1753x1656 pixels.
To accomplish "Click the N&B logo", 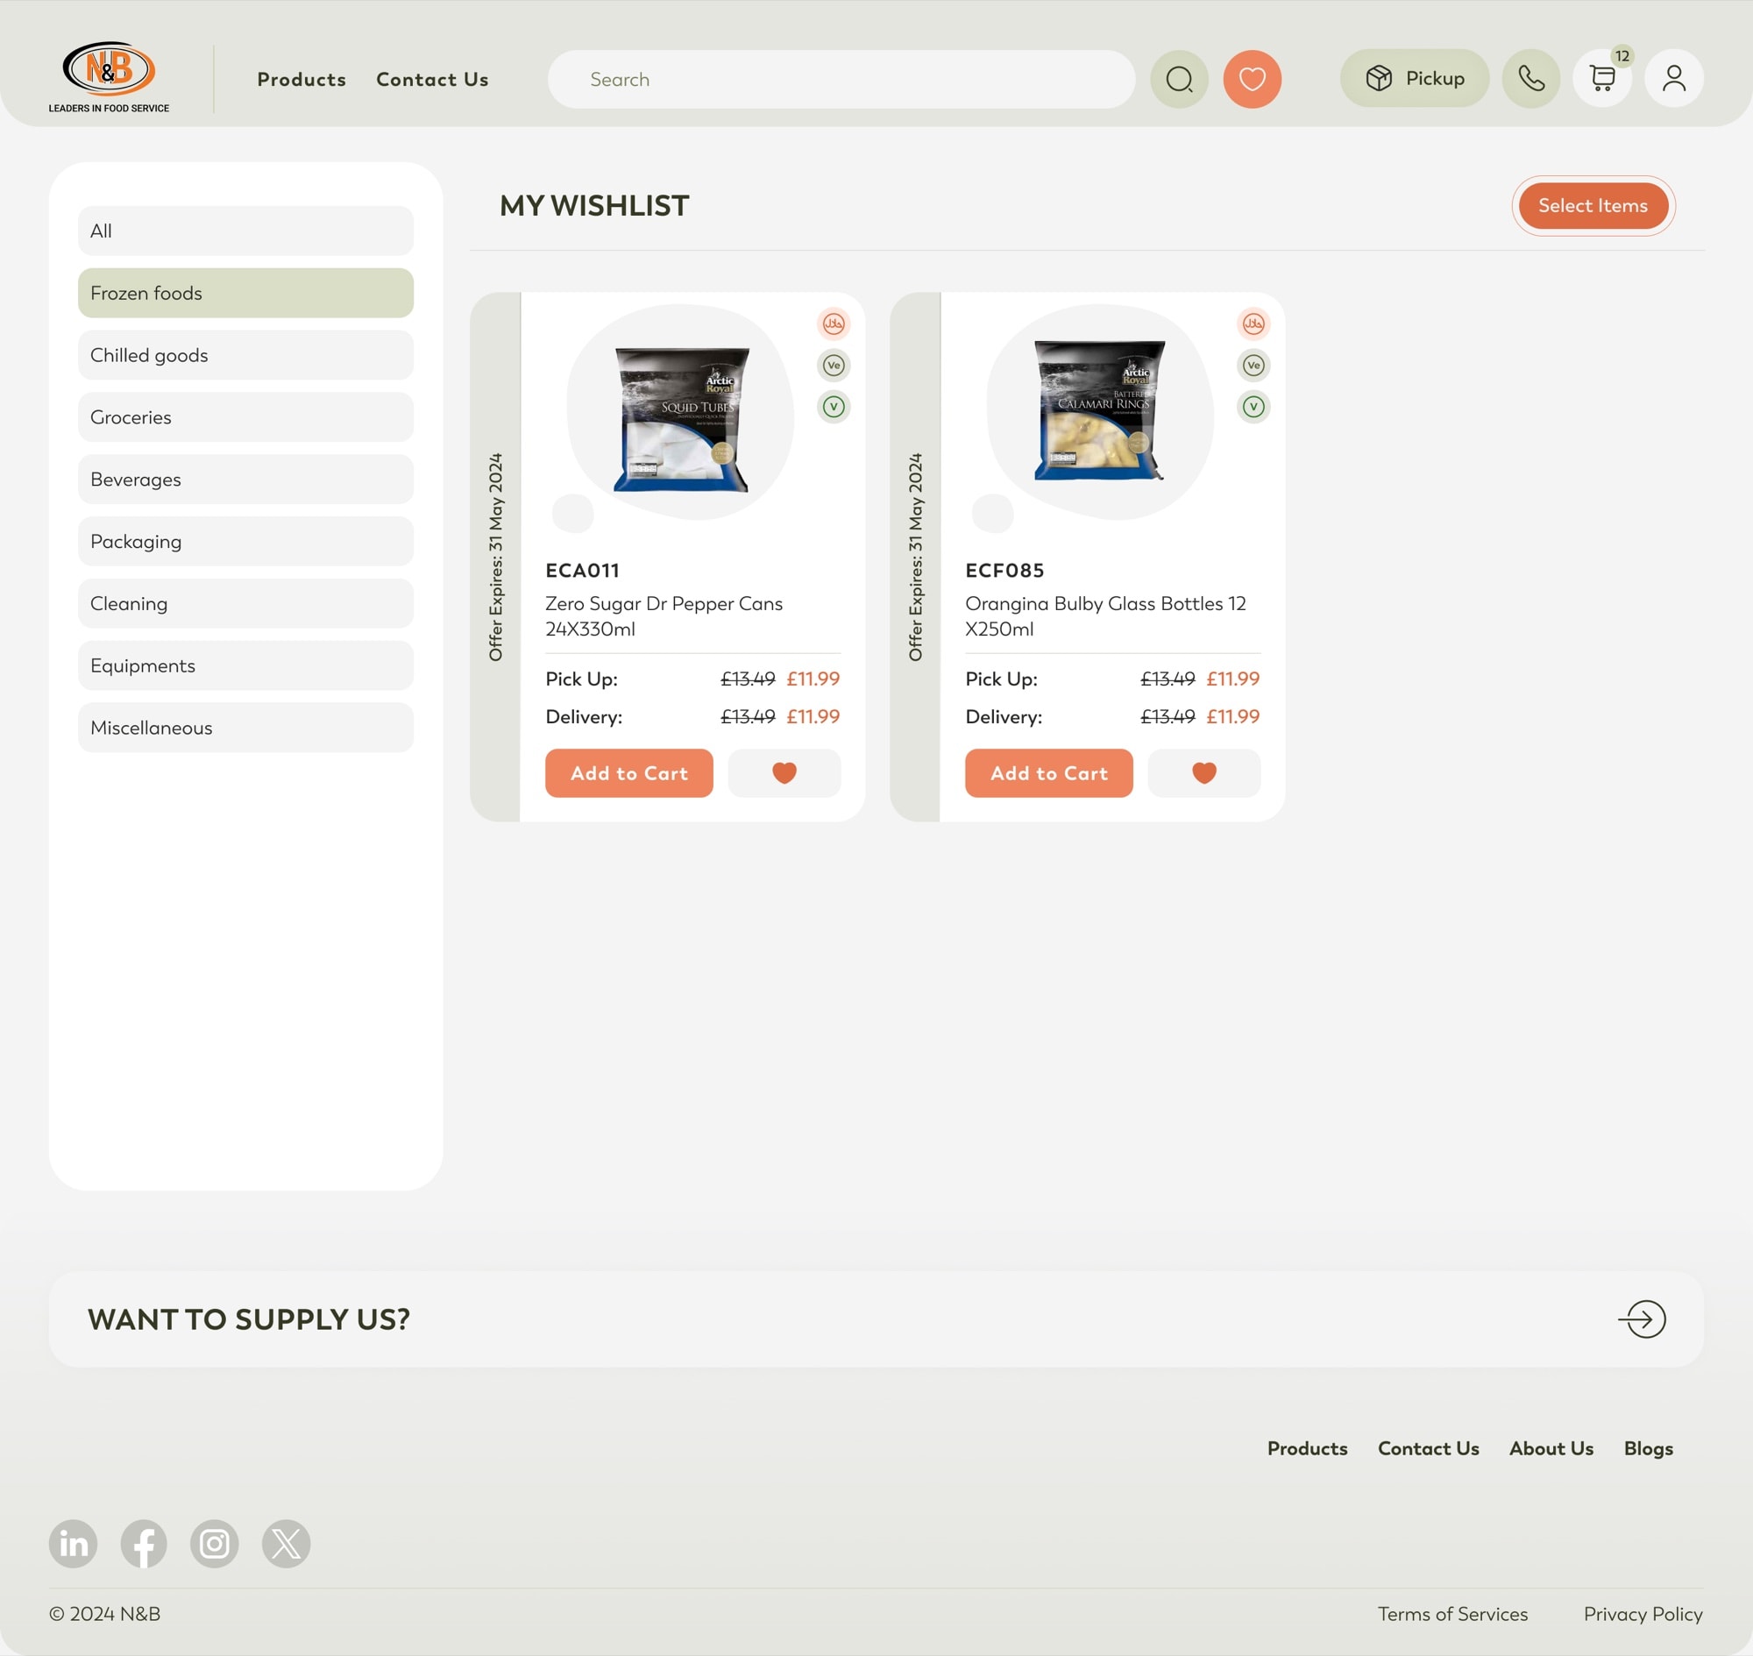I will (x=109, y=78).
